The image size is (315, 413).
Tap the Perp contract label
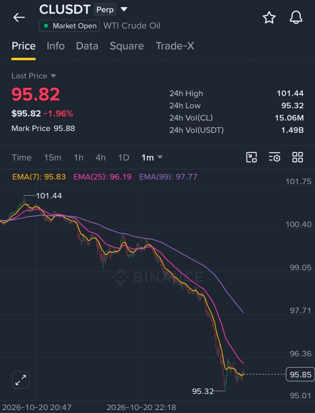click(105, 10)
